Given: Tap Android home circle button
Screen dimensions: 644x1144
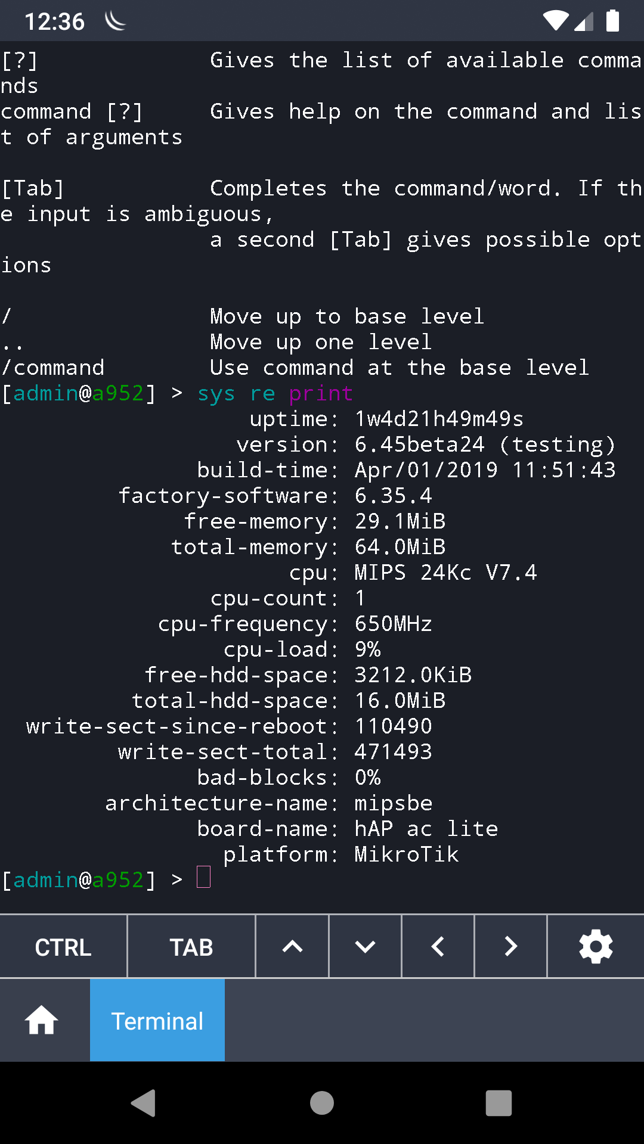Looking at the screenshot, I should (322, 1103).
